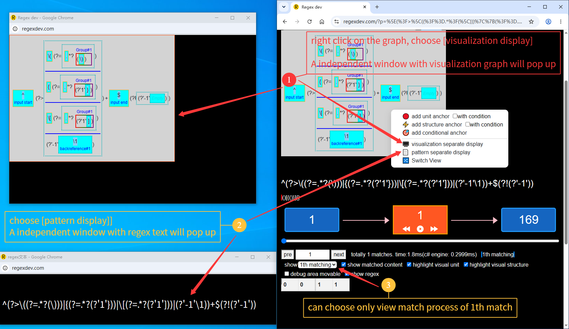Screen dimensions: 569x329
Task: Maximize the main Regex dev Chrome window
Action: [x=545, y=7]
